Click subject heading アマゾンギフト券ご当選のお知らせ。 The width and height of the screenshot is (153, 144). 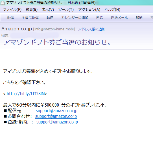click(57, 42)
